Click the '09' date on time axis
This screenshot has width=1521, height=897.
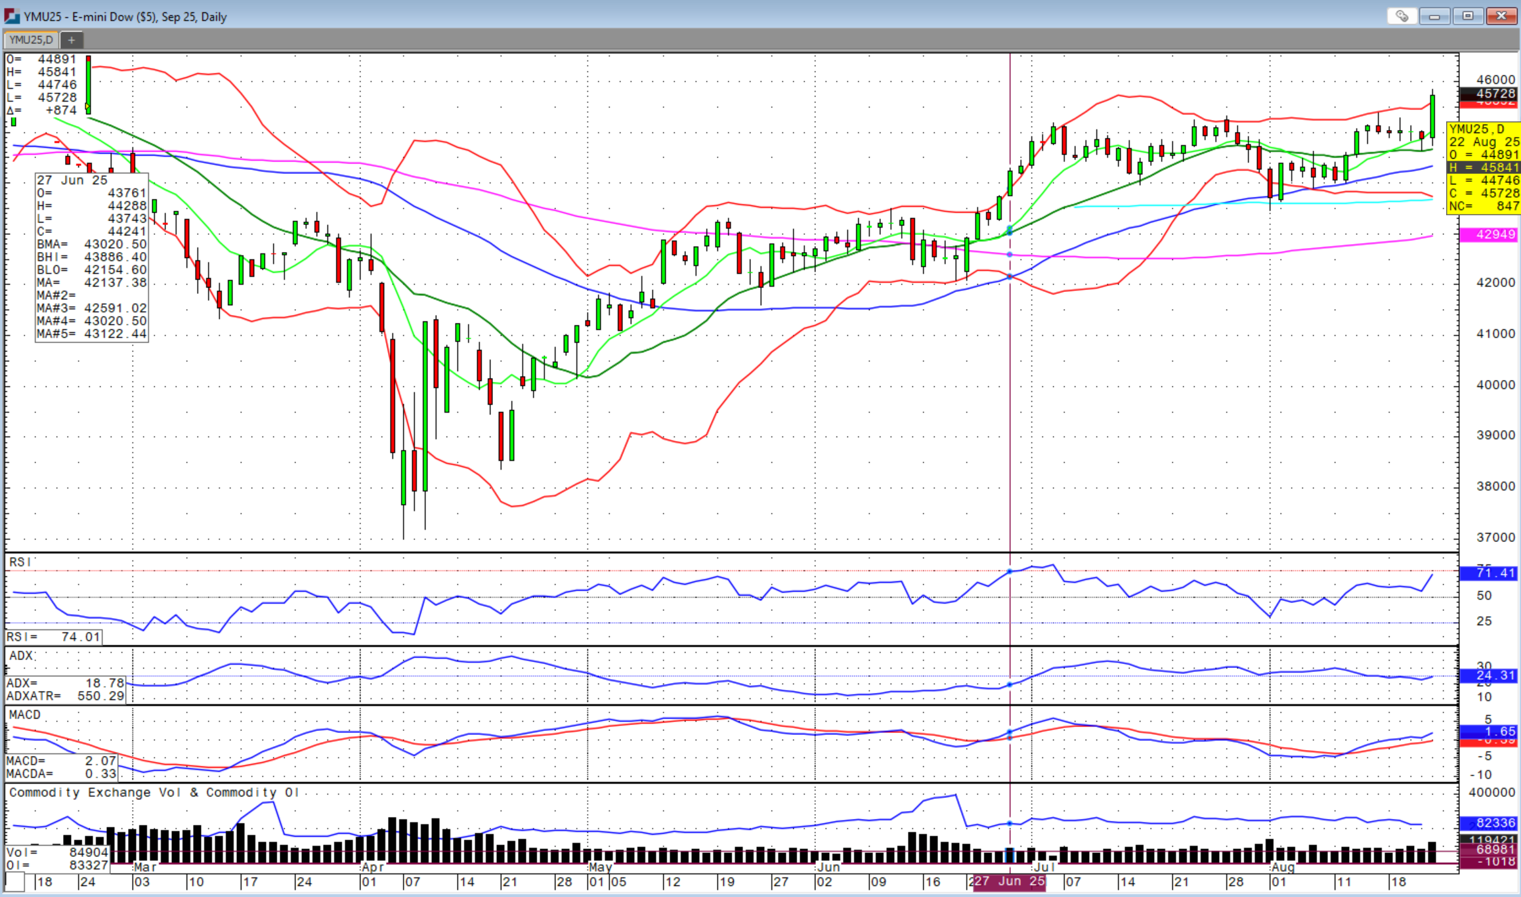[x=878, y=883]
